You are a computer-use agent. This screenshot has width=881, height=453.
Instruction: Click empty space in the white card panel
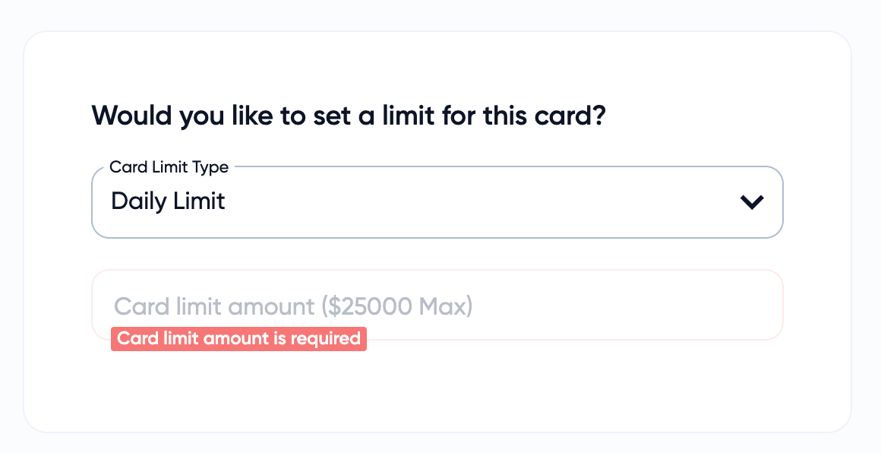[x=437, y=391]
